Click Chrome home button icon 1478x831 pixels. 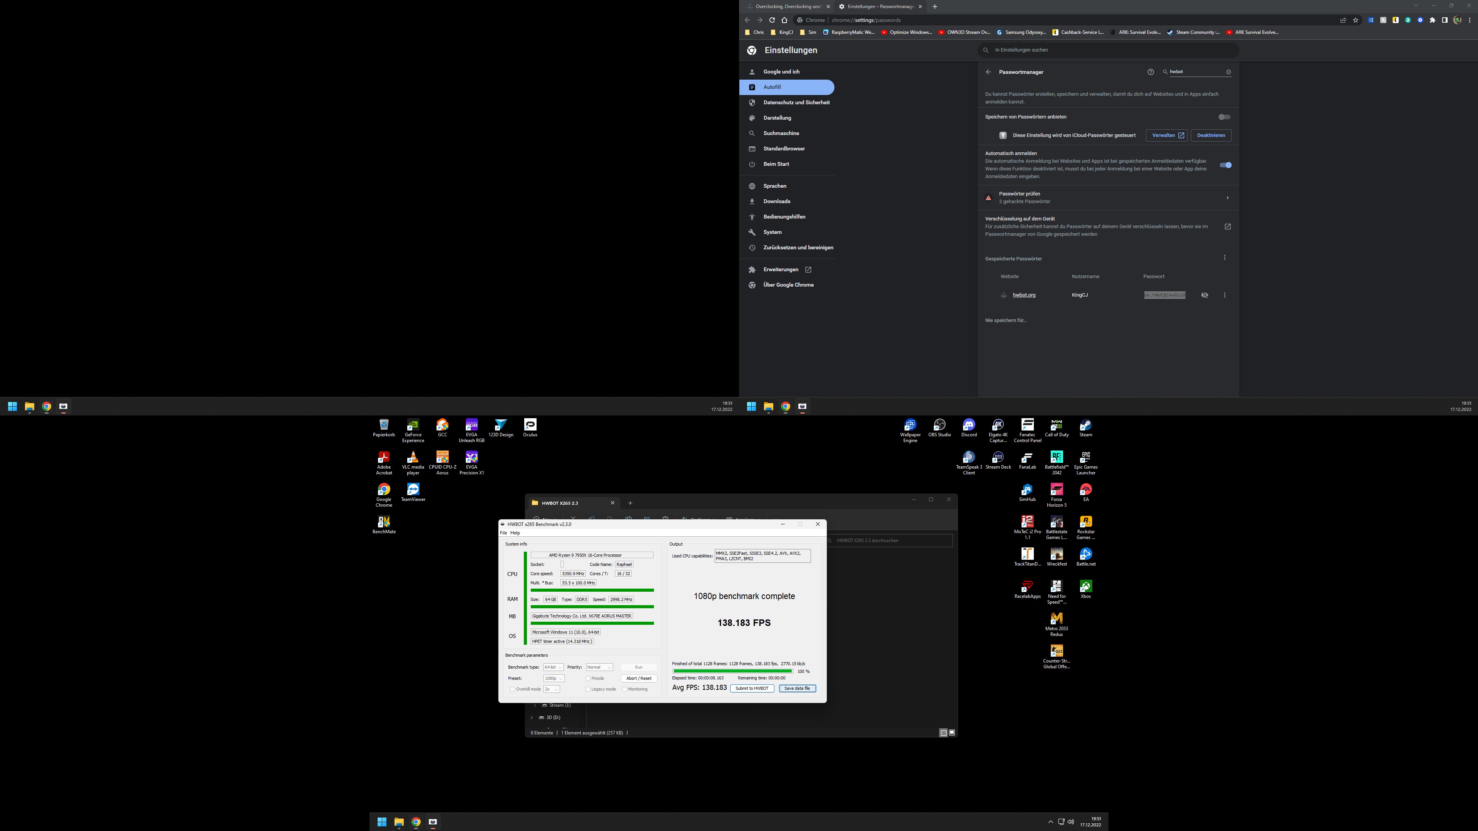(x=785, y=20)
